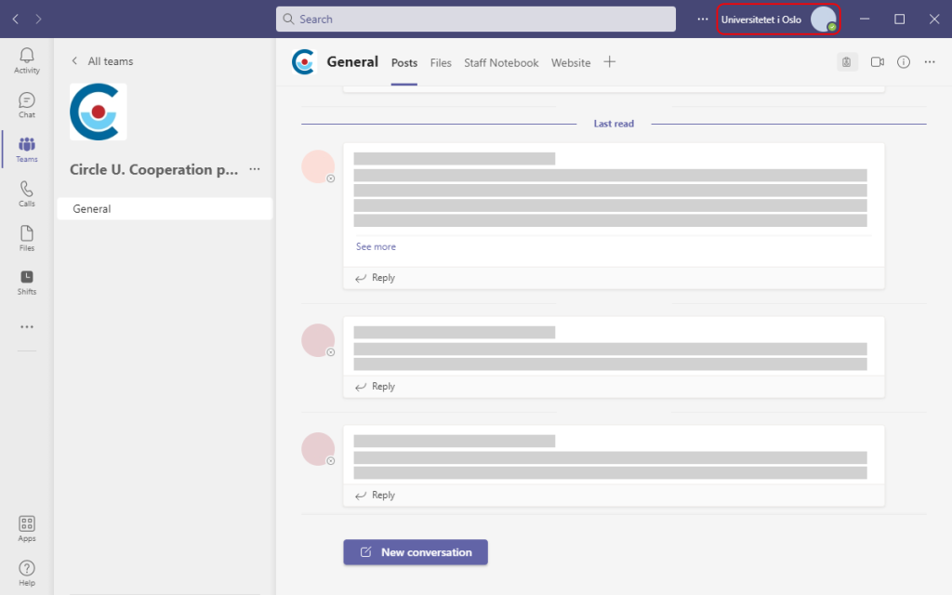Open the Shifts app
The height and width of the screenshot is (595, 952).
pyautogui.click(x=26, y=282)
